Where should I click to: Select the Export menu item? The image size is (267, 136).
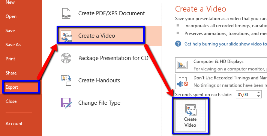(21, 87)
